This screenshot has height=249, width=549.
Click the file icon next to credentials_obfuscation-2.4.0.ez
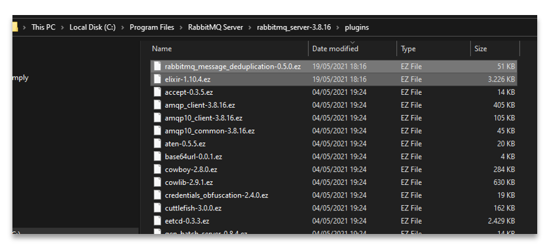pyautogui.click(x=158, y=195)
